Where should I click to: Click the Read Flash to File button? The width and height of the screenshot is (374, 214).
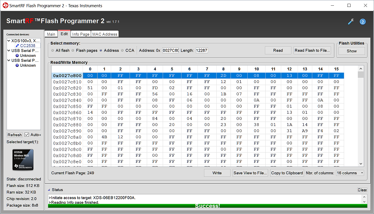click(x=312, y=50)
